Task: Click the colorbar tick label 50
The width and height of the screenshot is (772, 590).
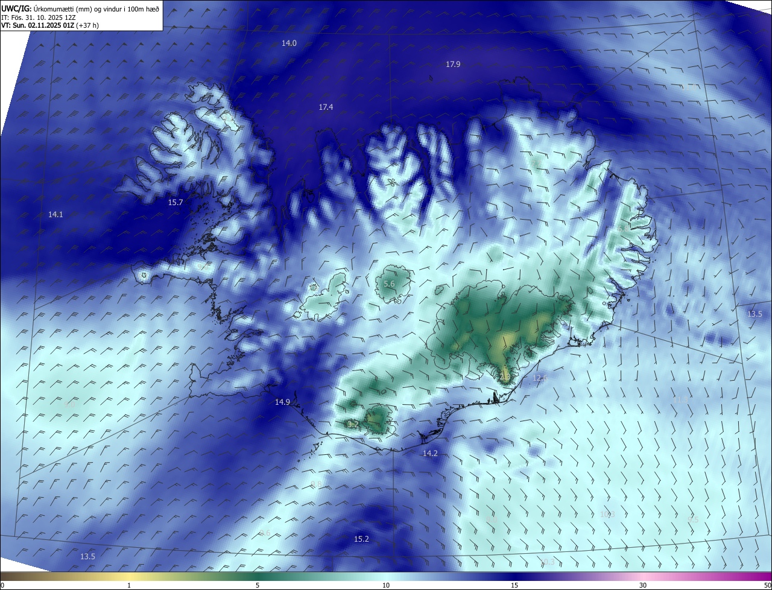Action: [x=767, y=585]
